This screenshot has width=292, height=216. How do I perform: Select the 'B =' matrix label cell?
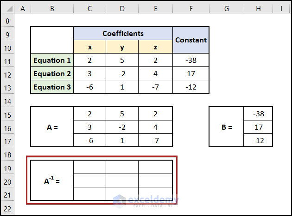[227, 127]
